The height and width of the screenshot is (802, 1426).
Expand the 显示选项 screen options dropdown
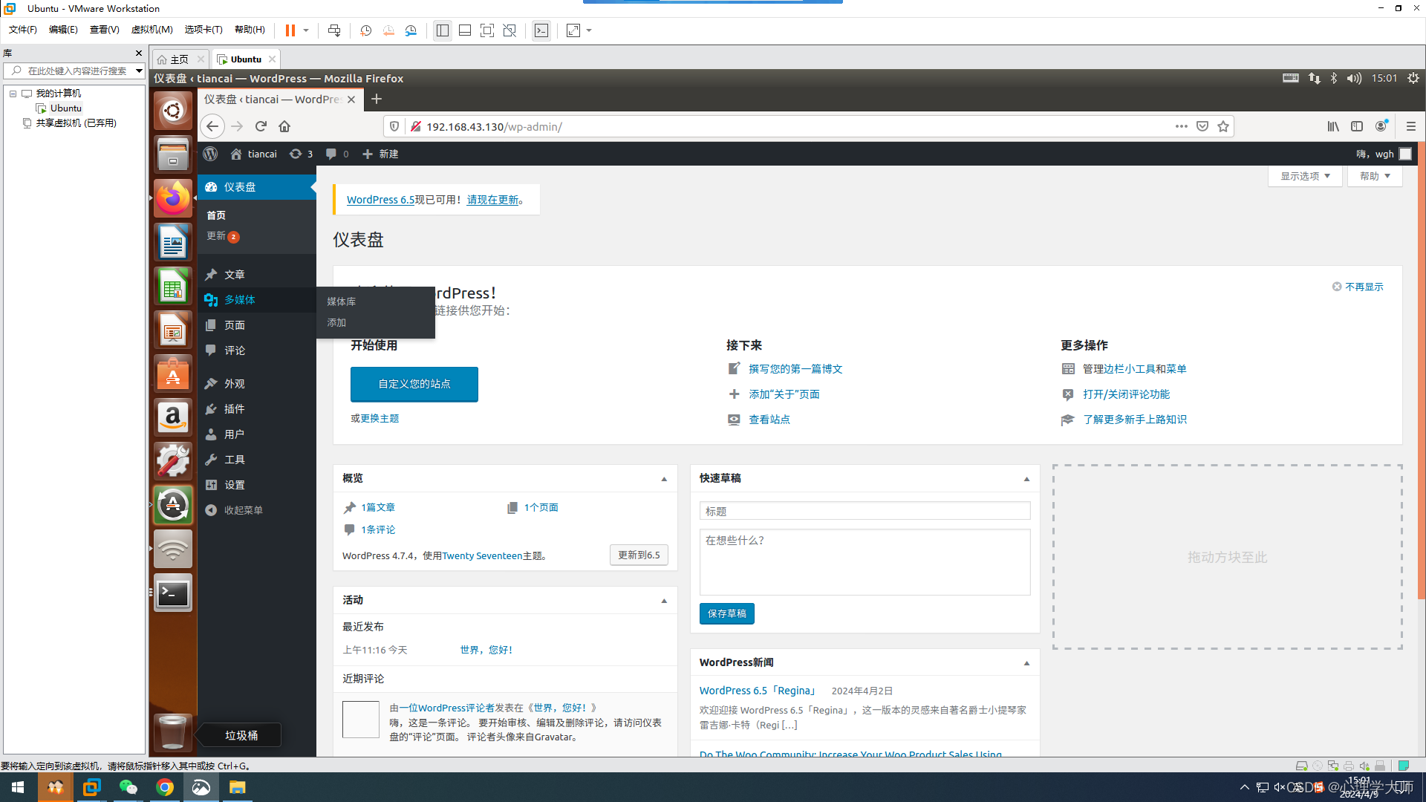(x=1305, y=176)
